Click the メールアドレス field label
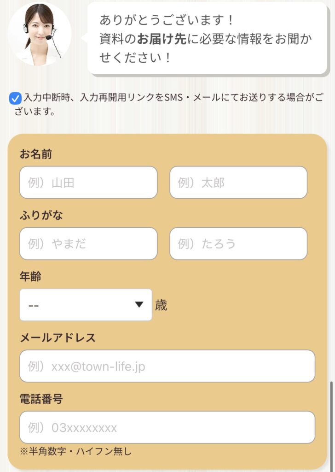 tap(58, 338)
